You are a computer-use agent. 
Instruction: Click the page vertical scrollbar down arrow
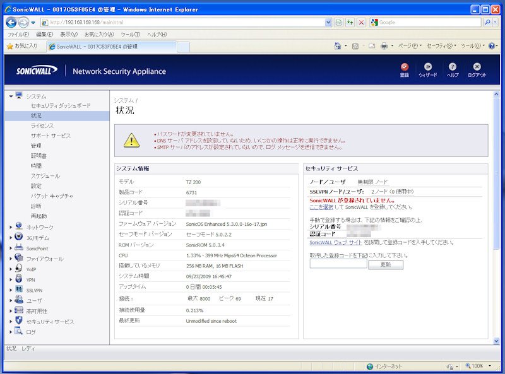click(x=496, y=341)
